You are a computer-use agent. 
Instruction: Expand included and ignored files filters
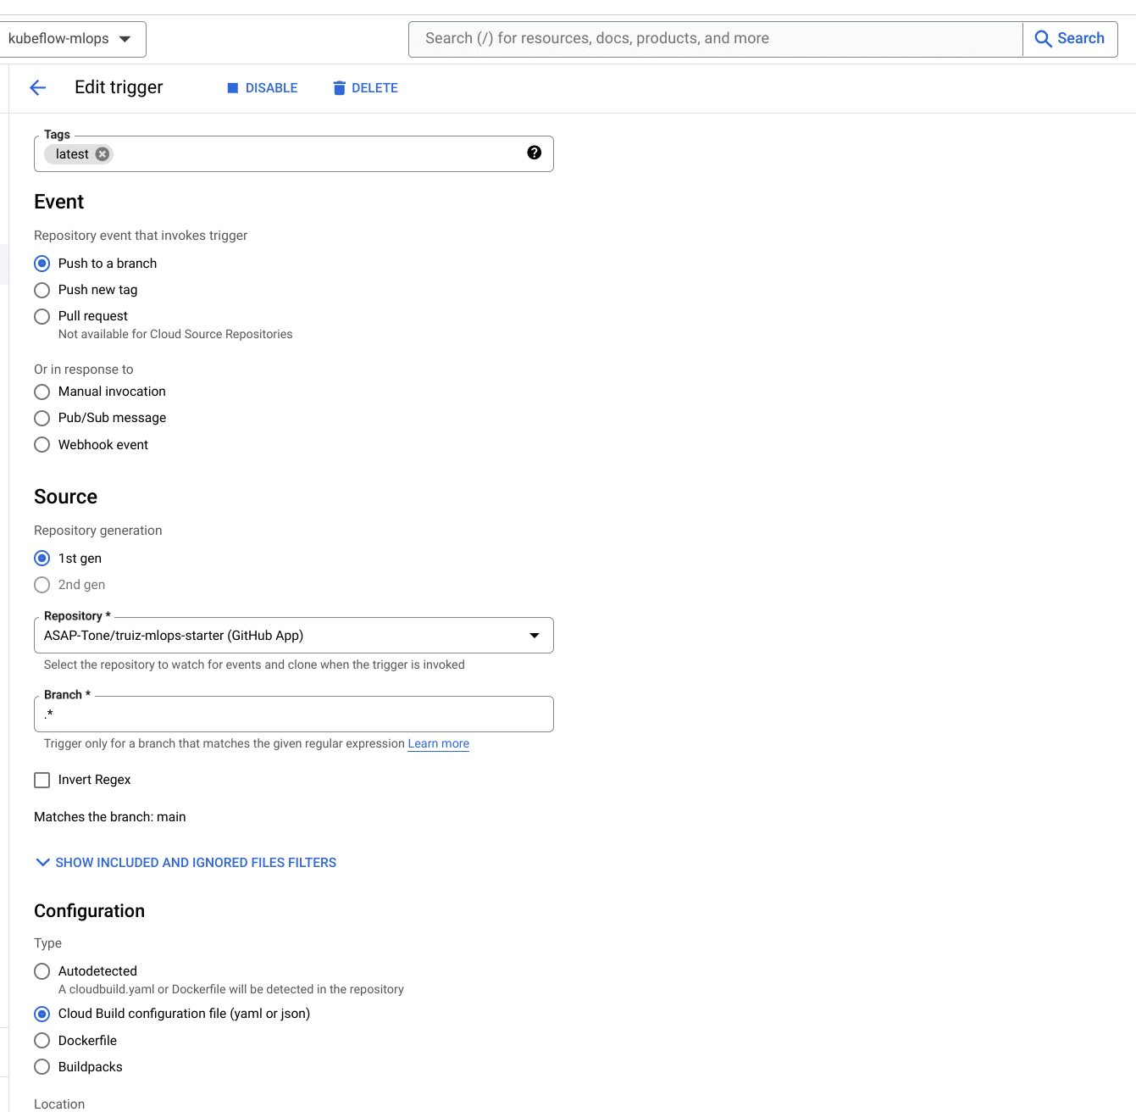(186, 863)
